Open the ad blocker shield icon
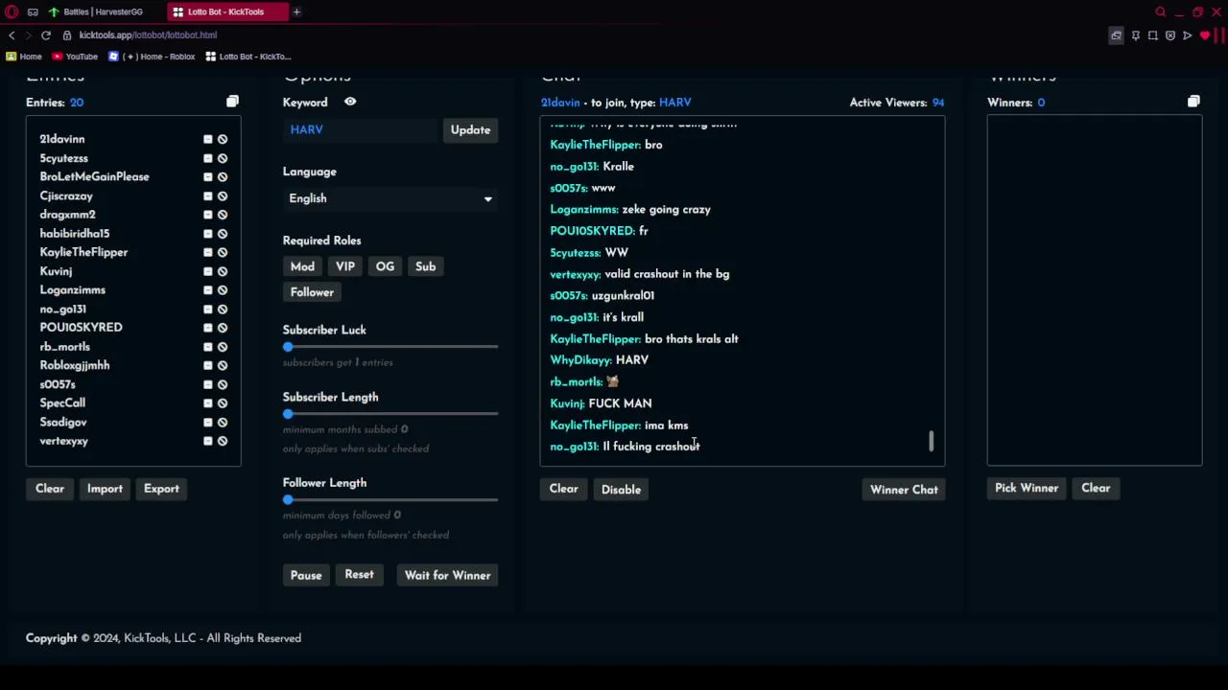Image resolution: width=1228 pixels, height=690 pixels. pos(1170,35)
